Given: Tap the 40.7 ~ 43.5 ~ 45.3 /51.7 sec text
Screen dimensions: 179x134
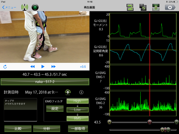Looking at the screenshot, I should 45,74.
